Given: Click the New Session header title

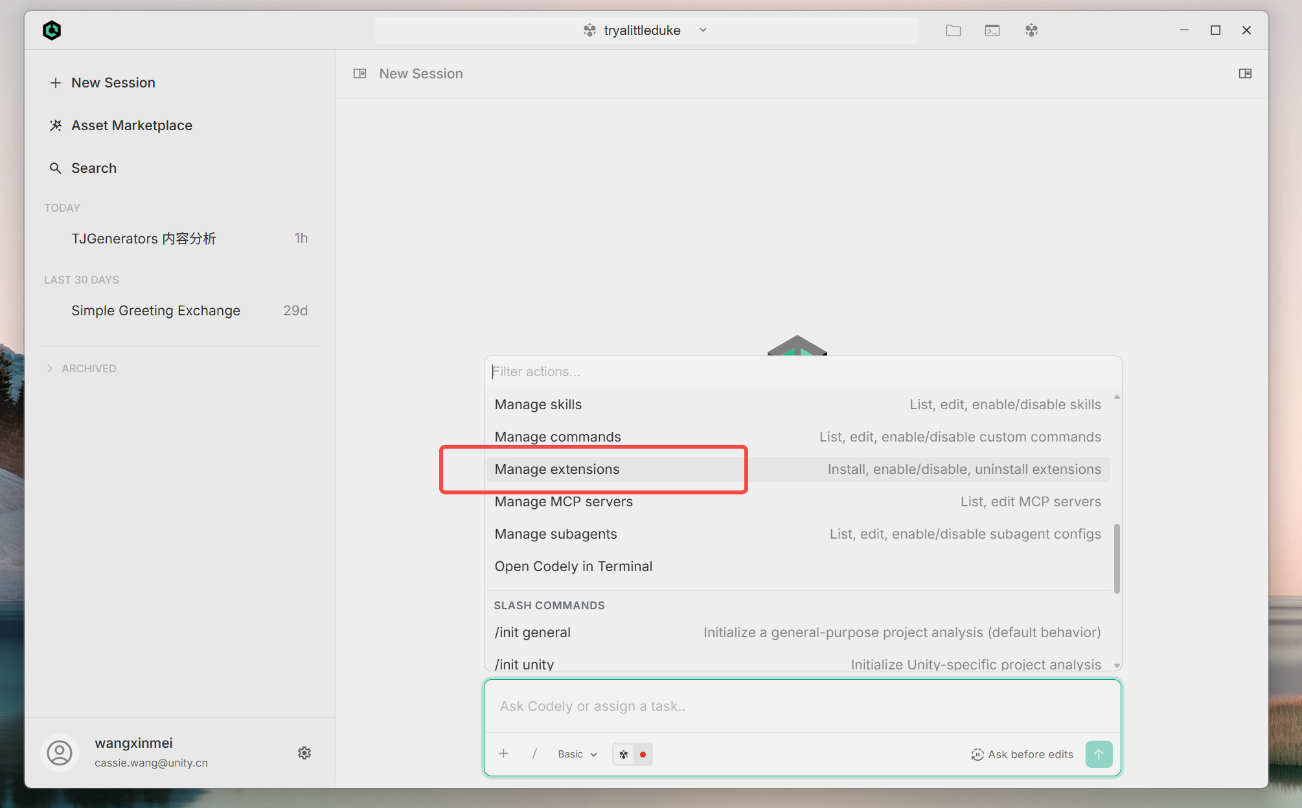Looking at the screenshot, I should pos(421,74).
